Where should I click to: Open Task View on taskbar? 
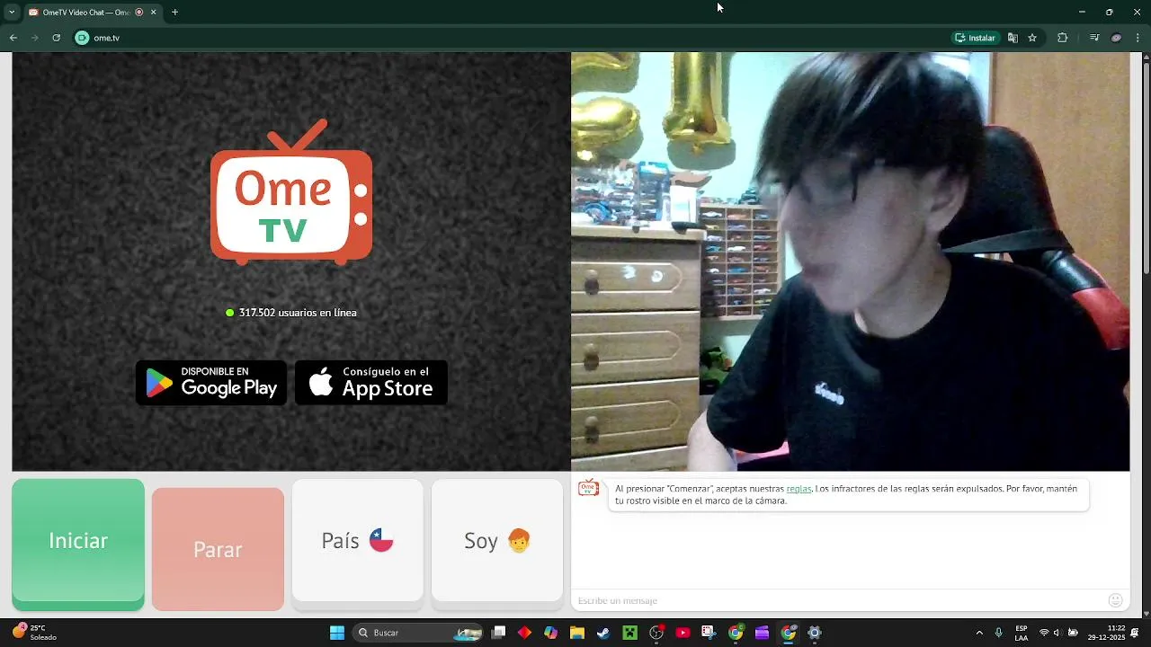pyautogui.click(x=499, y=633)
